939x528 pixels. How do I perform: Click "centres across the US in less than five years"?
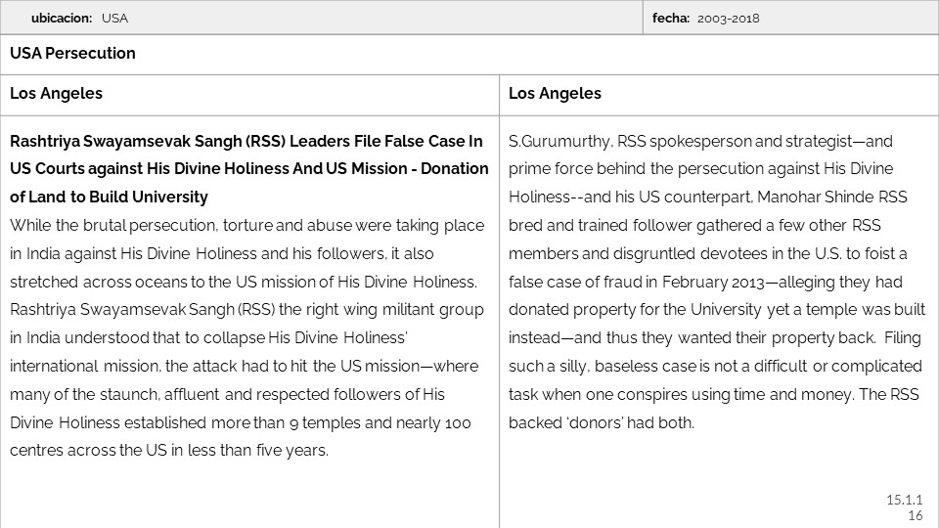(x=168, y=451)
